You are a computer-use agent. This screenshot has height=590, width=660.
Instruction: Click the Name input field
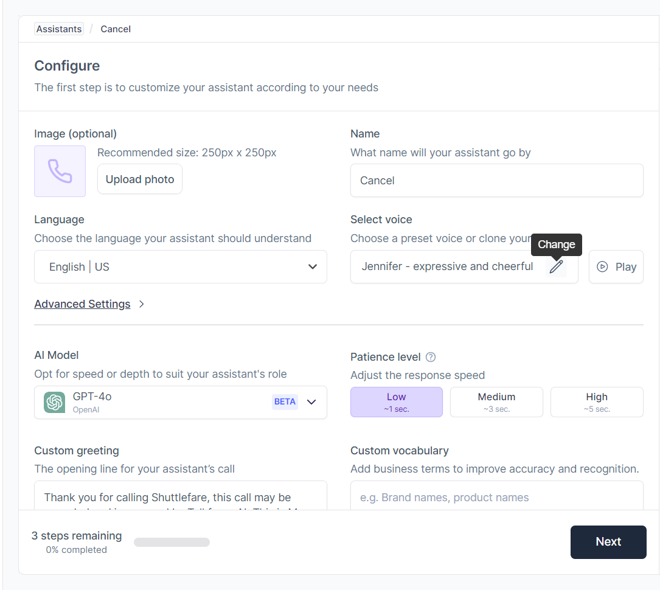496,181
